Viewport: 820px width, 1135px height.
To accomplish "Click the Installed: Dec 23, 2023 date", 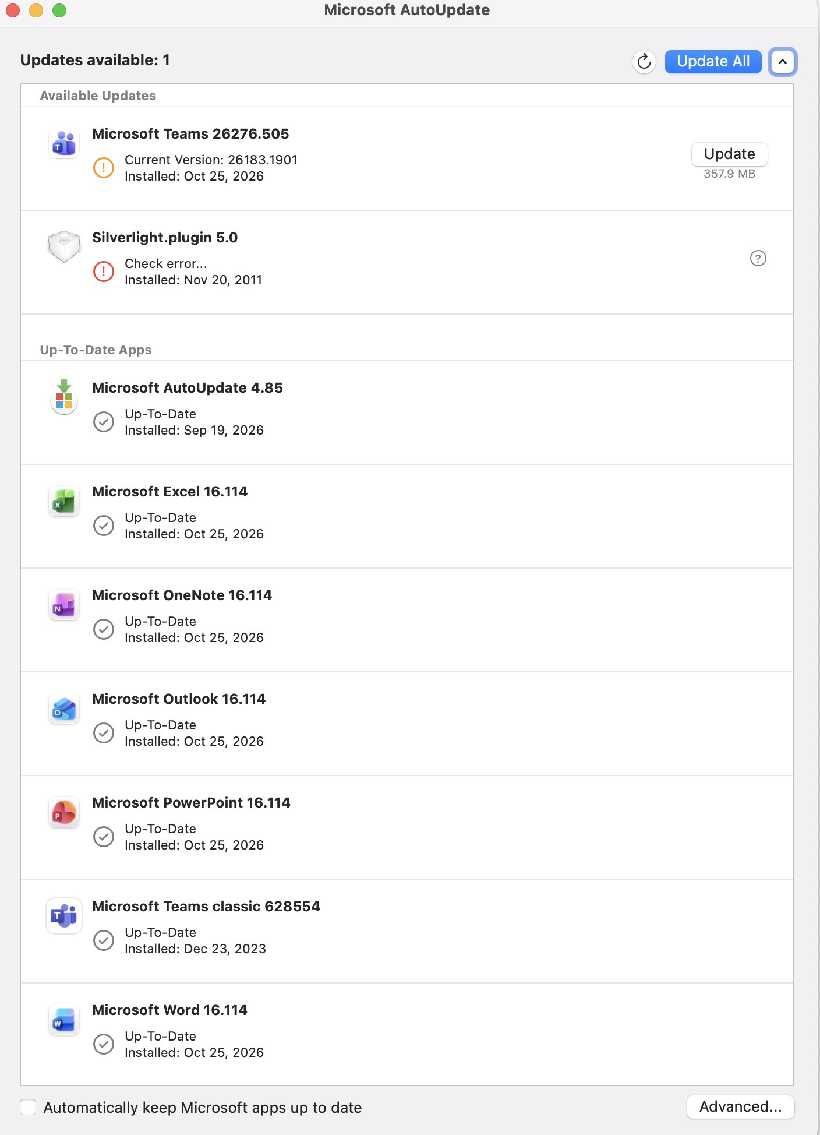I will 195,949.
